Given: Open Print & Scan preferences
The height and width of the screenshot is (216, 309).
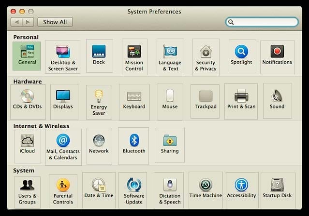Looking at the screenshot, I should pos(241,101).
